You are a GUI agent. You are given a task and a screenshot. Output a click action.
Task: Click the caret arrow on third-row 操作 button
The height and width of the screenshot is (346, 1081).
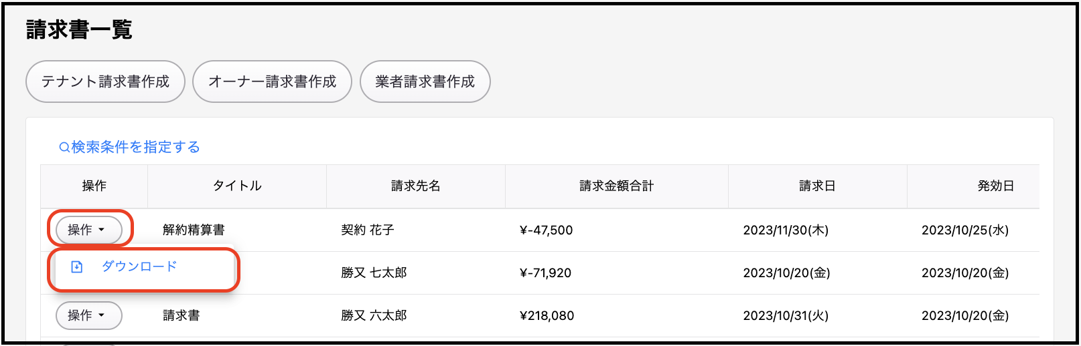(x=102, y=315)
